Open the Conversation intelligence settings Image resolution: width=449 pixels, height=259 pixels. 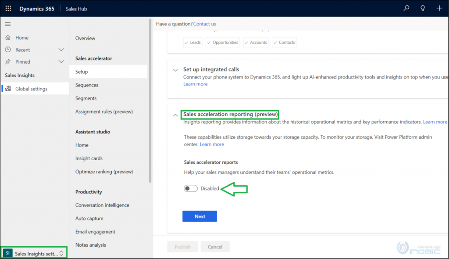pyautogui.click(x=102, y=205)
